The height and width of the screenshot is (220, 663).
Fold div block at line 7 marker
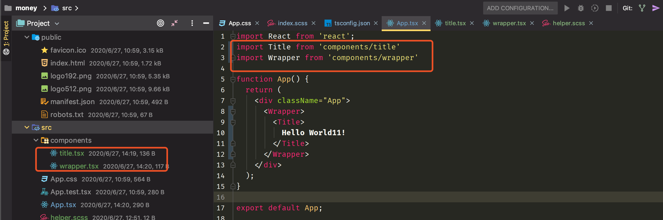[x=233, y=101]
